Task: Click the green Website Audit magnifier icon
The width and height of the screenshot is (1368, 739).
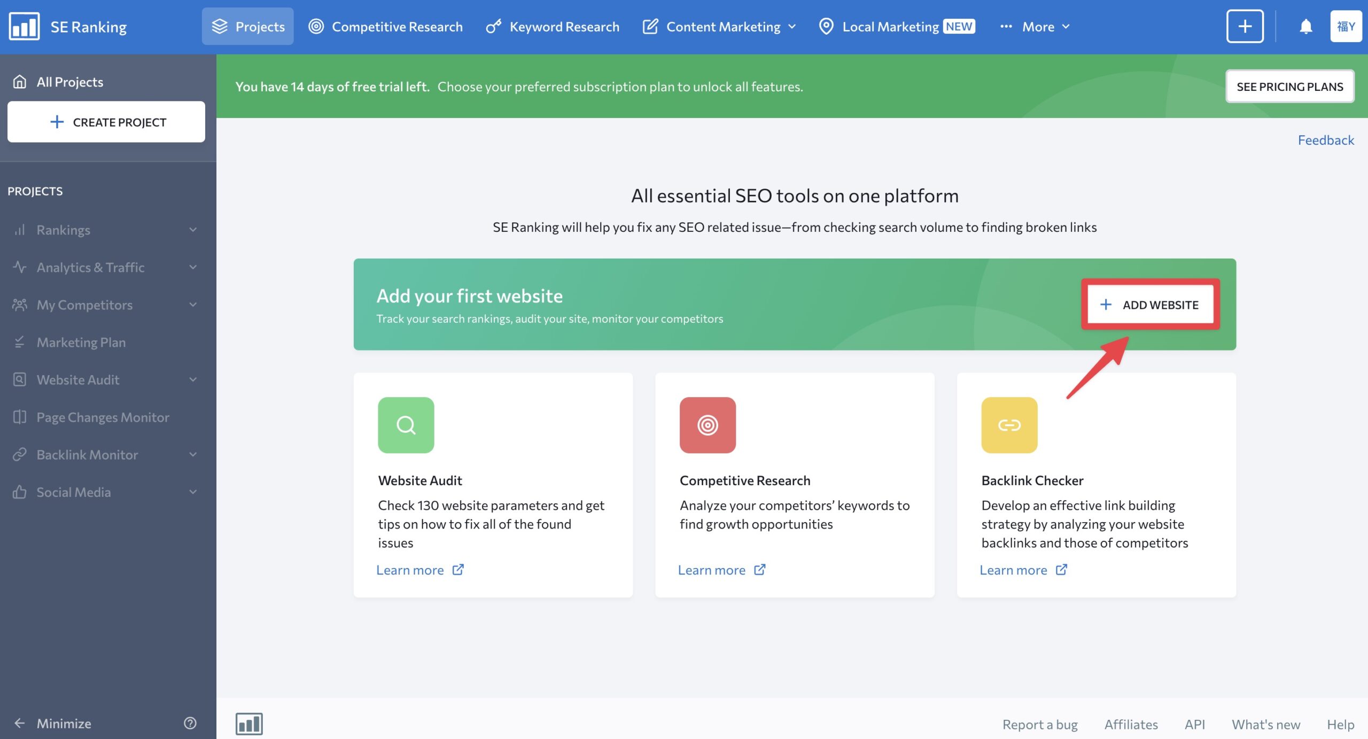Action: pyautogui.click(x=406, y=425)
